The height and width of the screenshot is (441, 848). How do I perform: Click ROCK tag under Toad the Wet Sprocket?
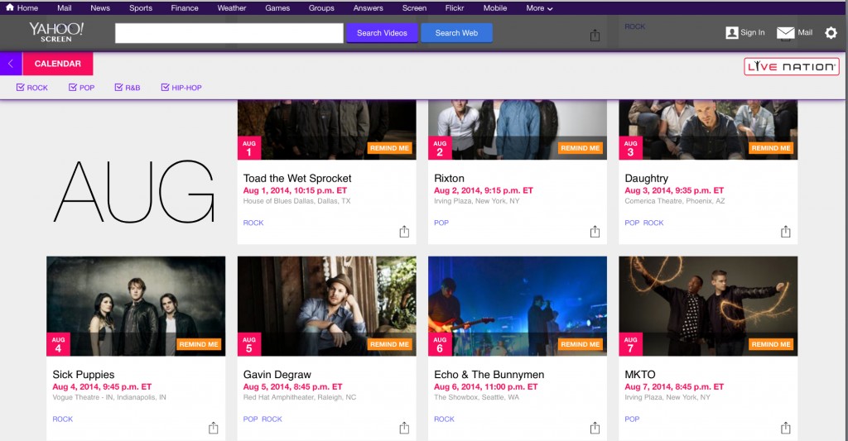(253, 223)
